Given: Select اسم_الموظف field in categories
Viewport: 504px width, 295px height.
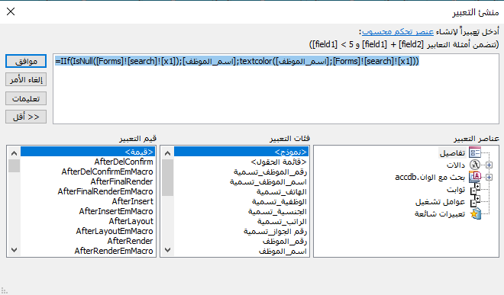Looking at the screenshot, I should coord(241,252).
